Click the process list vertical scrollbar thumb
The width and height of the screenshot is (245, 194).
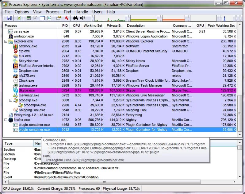click(239, 113)
